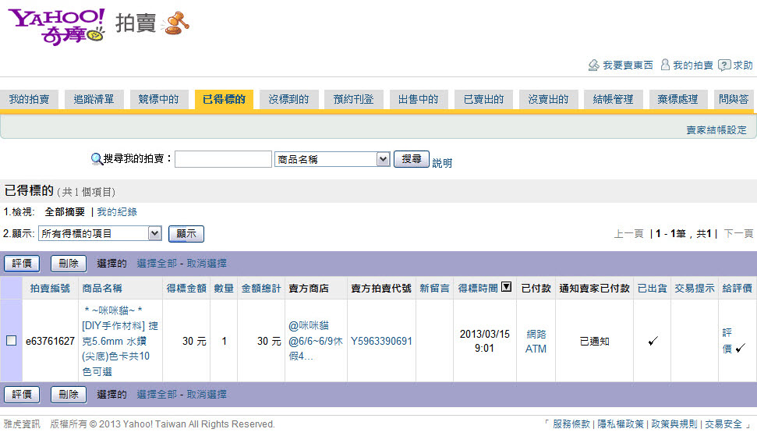This screenshot has width=757, height=436.
Task: Click the 已通知 status text
Action: [x=594, y=342]
